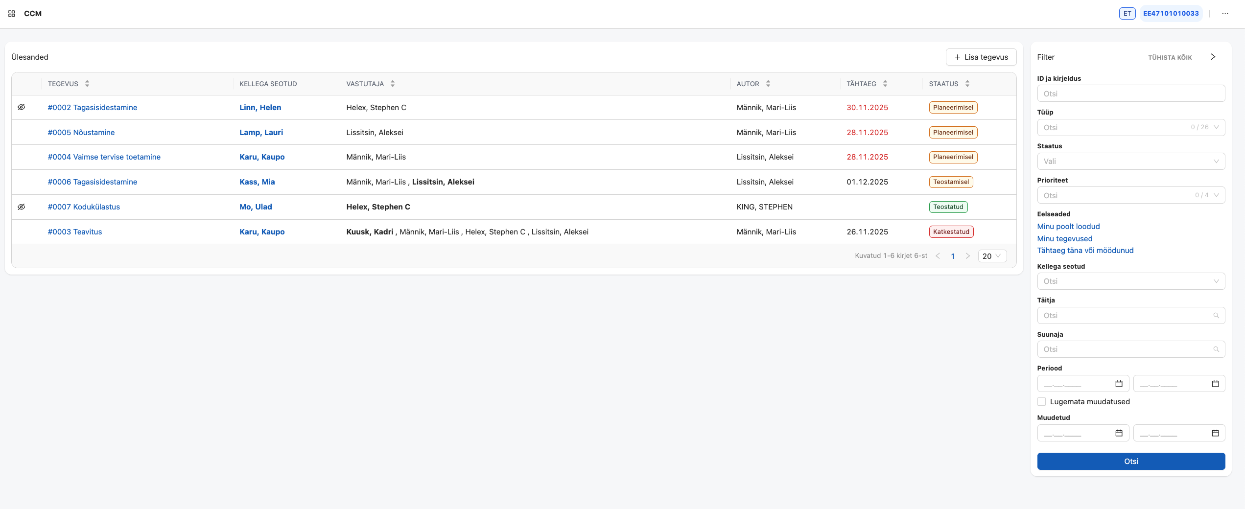Enable the Lugemata muudatused checkbox

(x=1042, y=401)
